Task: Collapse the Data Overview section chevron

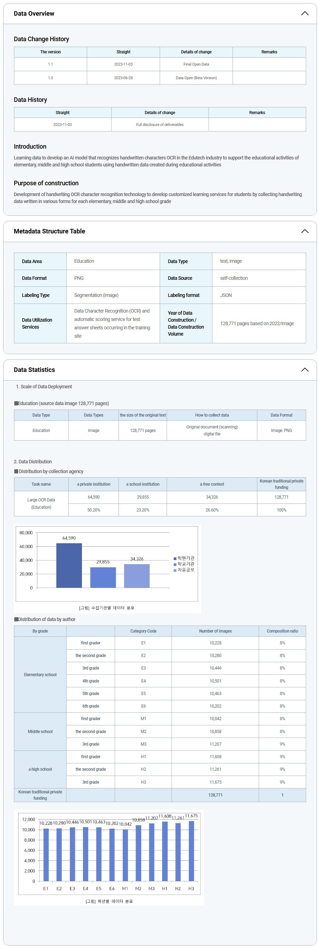Action: pos(304,14)
